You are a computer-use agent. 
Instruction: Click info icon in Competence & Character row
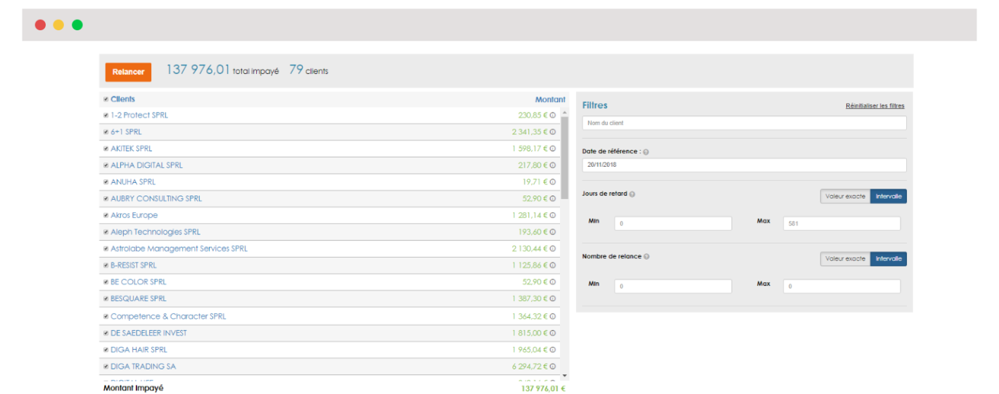coord(553,317)
